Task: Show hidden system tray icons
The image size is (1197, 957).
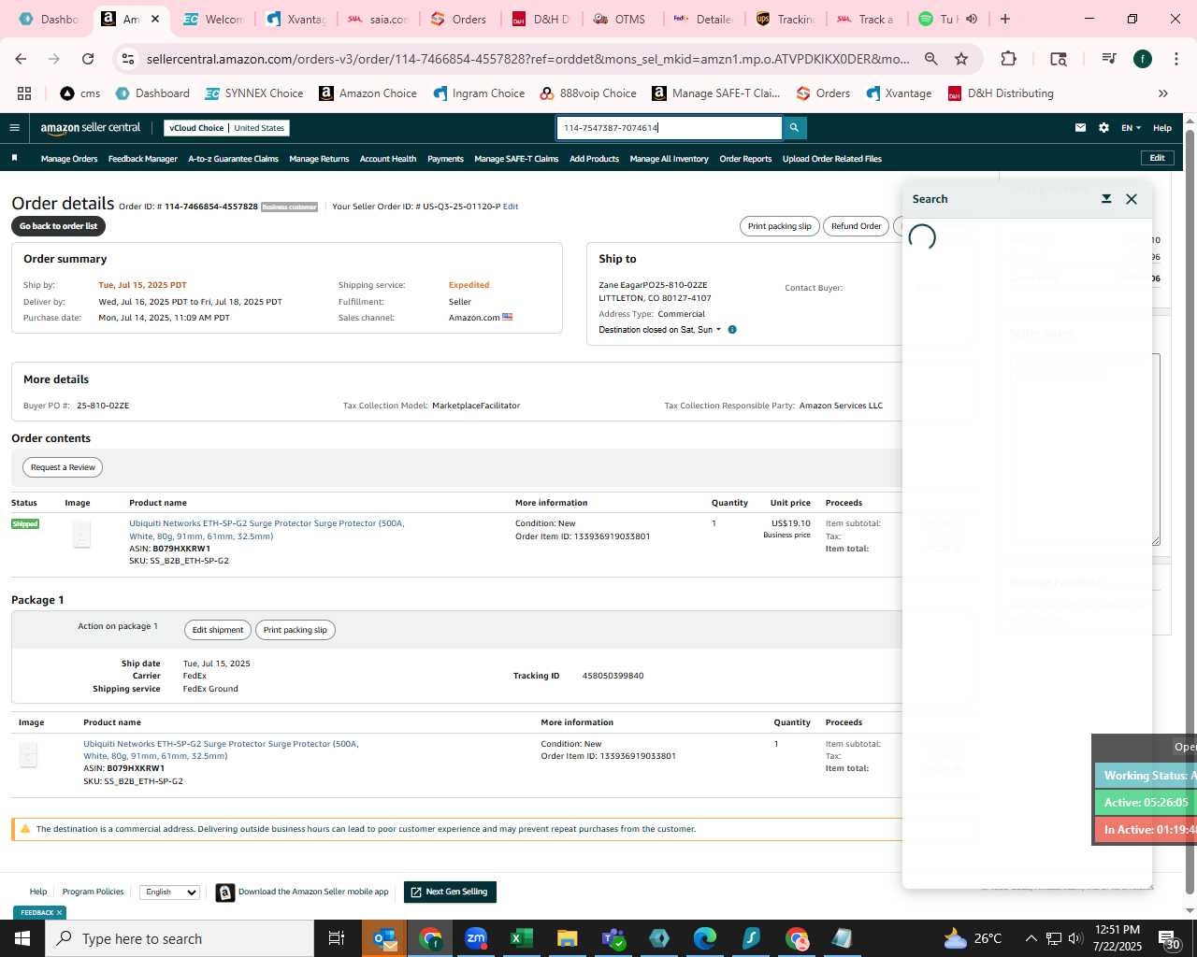Action: click(x=1031, y=938)
